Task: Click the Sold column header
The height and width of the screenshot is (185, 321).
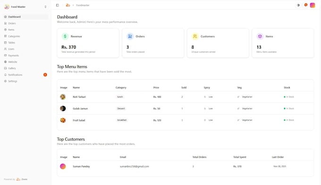Action: [x=184, y=88]
